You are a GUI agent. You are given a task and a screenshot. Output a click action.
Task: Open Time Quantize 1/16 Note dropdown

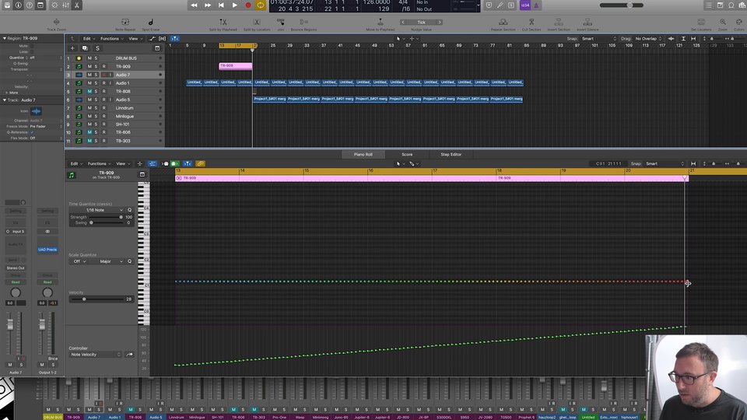[96, 210]
